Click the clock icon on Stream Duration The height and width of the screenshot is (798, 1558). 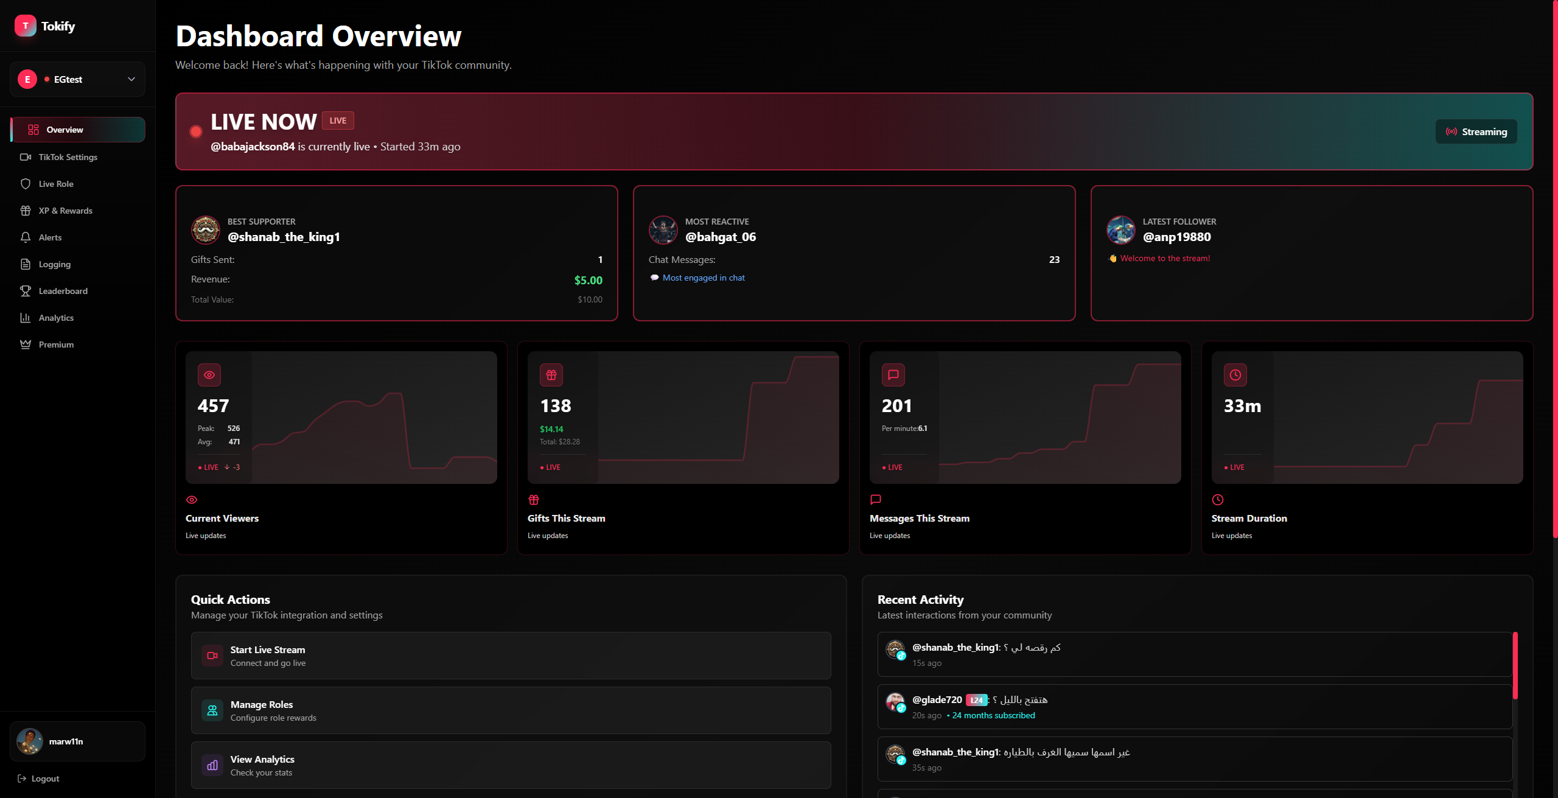[x=1235, y=375]
